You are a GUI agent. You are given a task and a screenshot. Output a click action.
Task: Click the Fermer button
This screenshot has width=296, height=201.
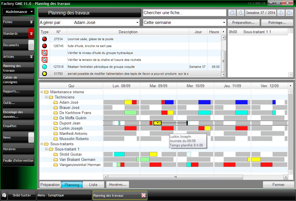[278, 185]
